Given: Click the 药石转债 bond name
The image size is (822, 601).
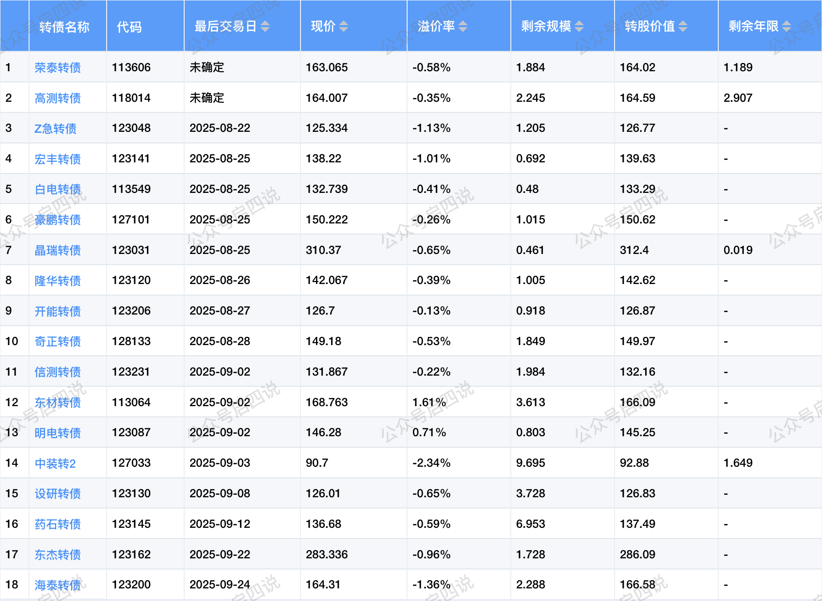Looking at the screenshot, I should coord(58,524).
